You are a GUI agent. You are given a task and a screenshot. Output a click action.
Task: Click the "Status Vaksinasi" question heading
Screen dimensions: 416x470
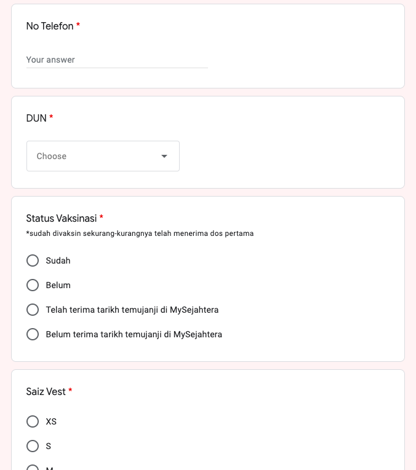pos(61,218)
